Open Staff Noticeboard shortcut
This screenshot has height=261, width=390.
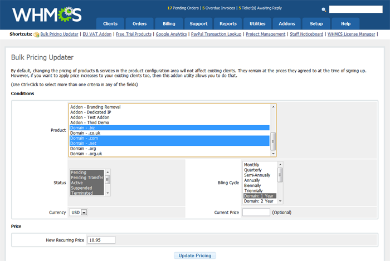(306, 34)
